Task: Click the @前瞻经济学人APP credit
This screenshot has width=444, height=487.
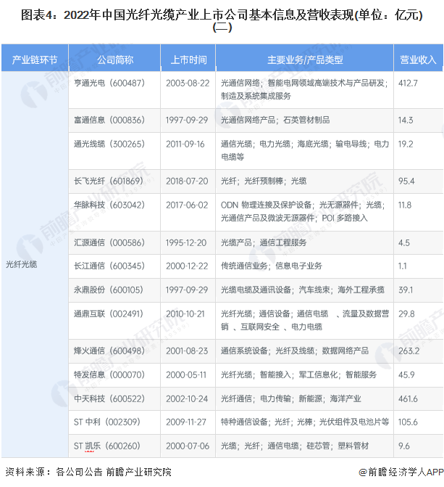Action: coord(401,472)
